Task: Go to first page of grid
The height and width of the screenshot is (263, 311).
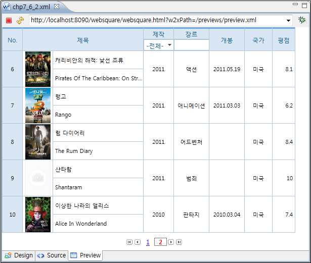Action: (x=129, y=242)
